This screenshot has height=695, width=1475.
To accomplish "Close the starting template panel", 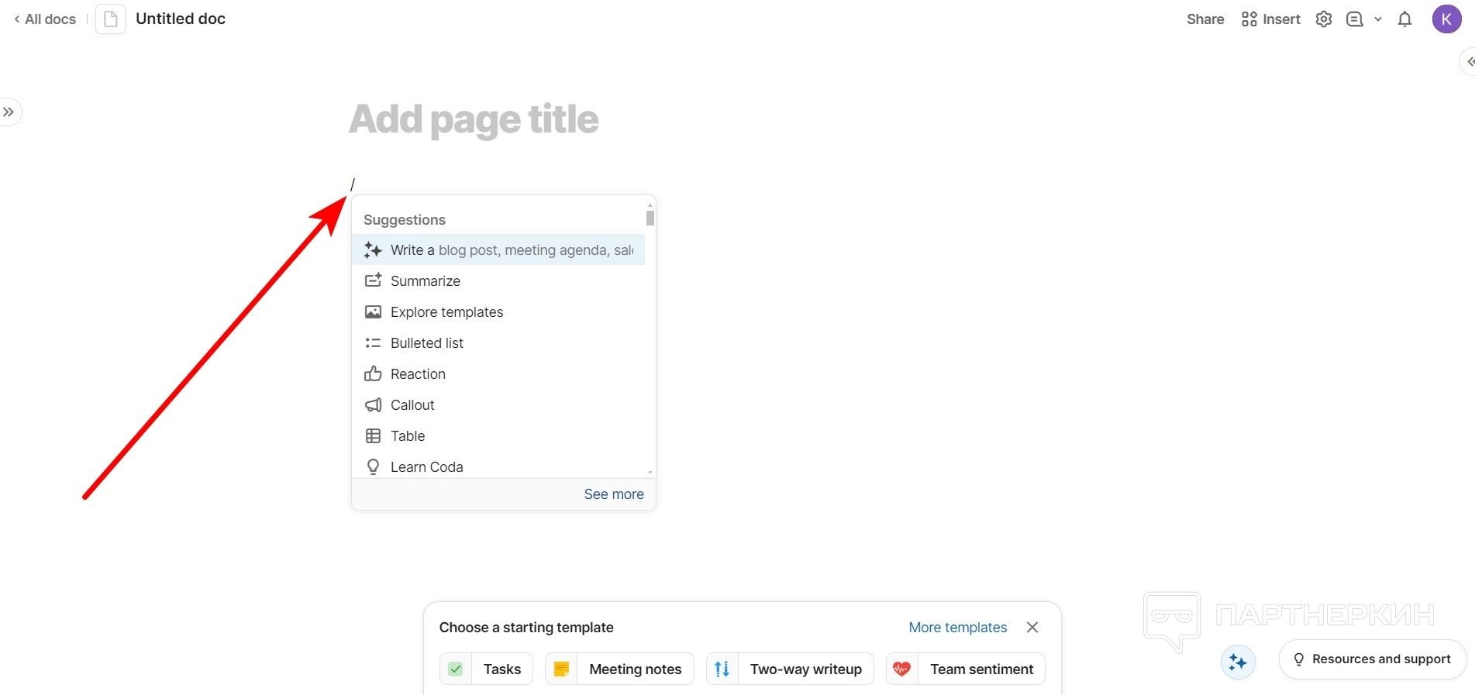I will point(1032,627).
